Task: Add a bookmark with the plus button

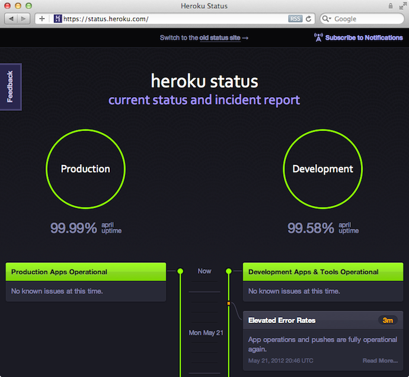Action: click(x=42, y=19)
